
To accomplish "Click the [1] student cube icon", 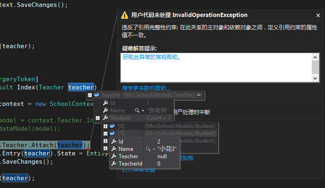I will pos(112,133).
